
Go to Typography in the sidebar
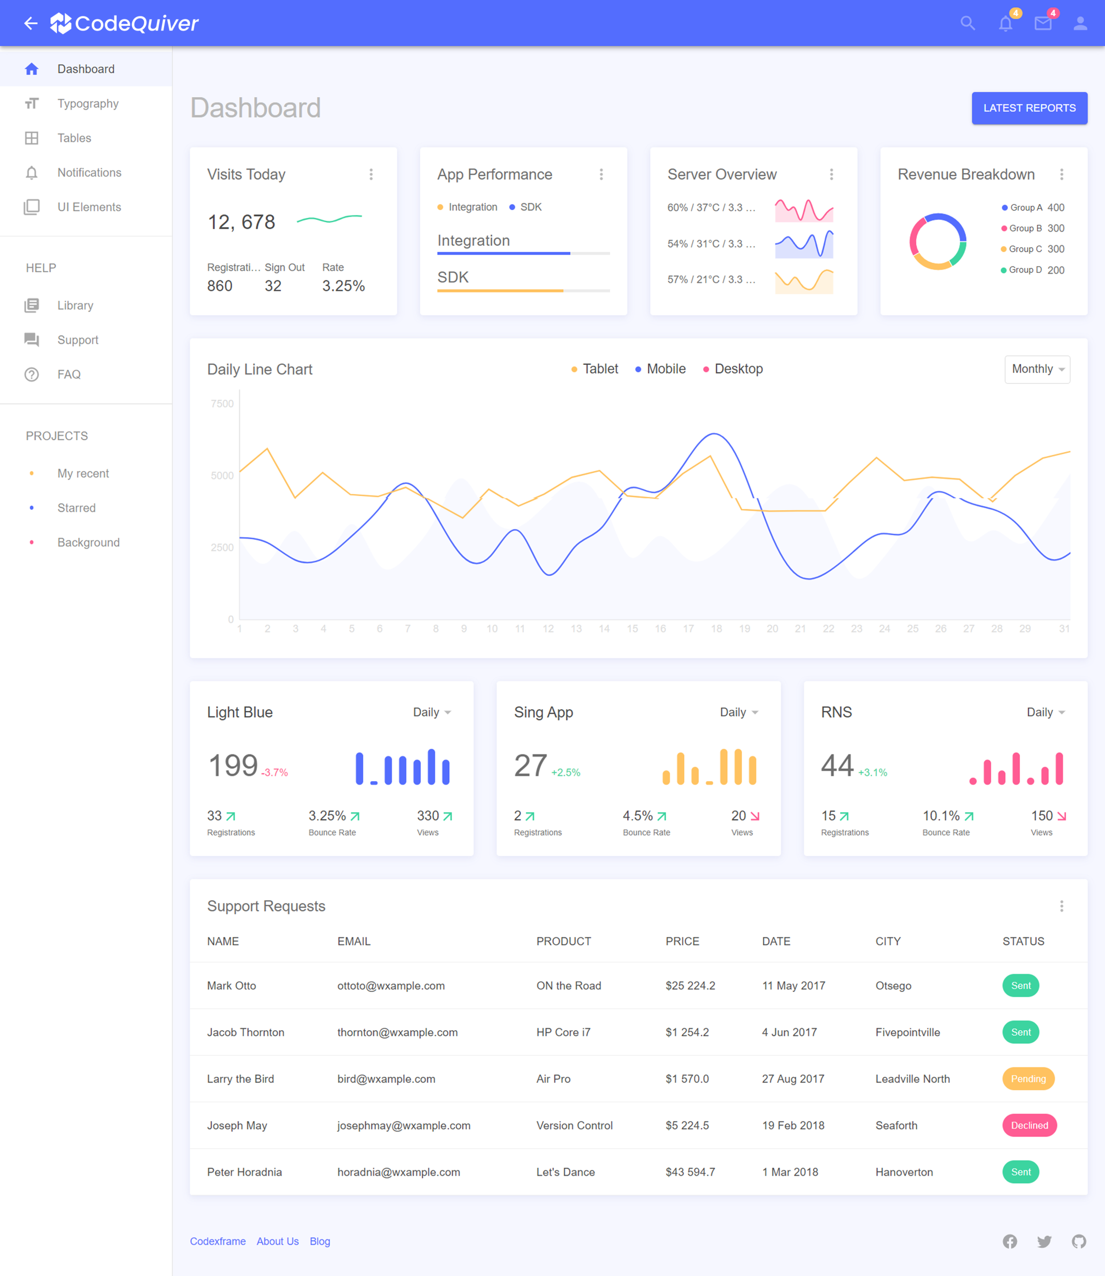(88, 104)
